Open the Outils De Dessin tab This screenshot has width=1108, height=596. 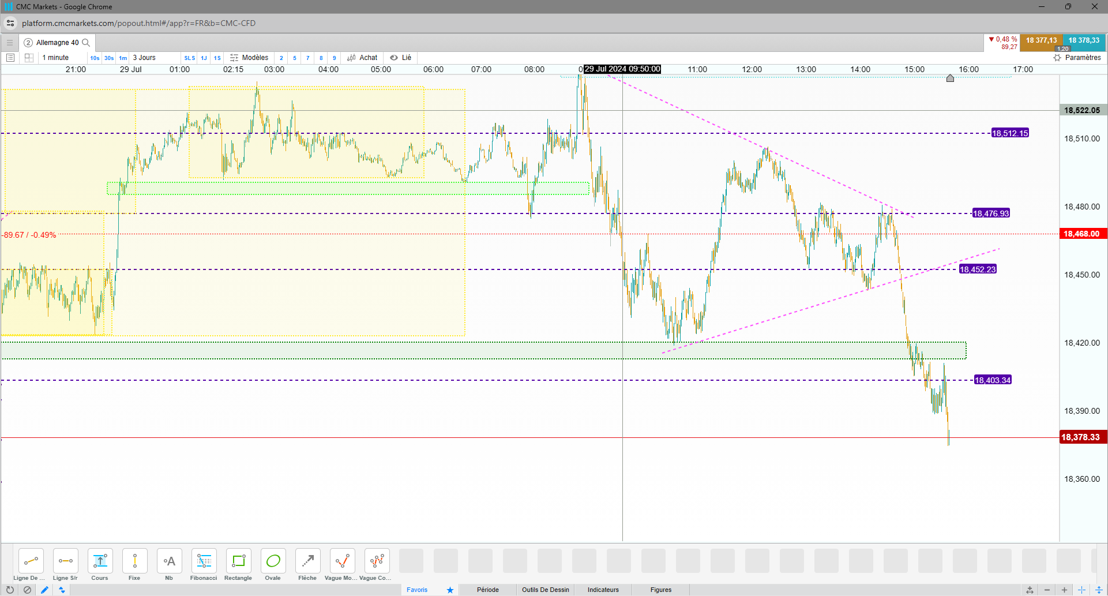click(546, 590)
